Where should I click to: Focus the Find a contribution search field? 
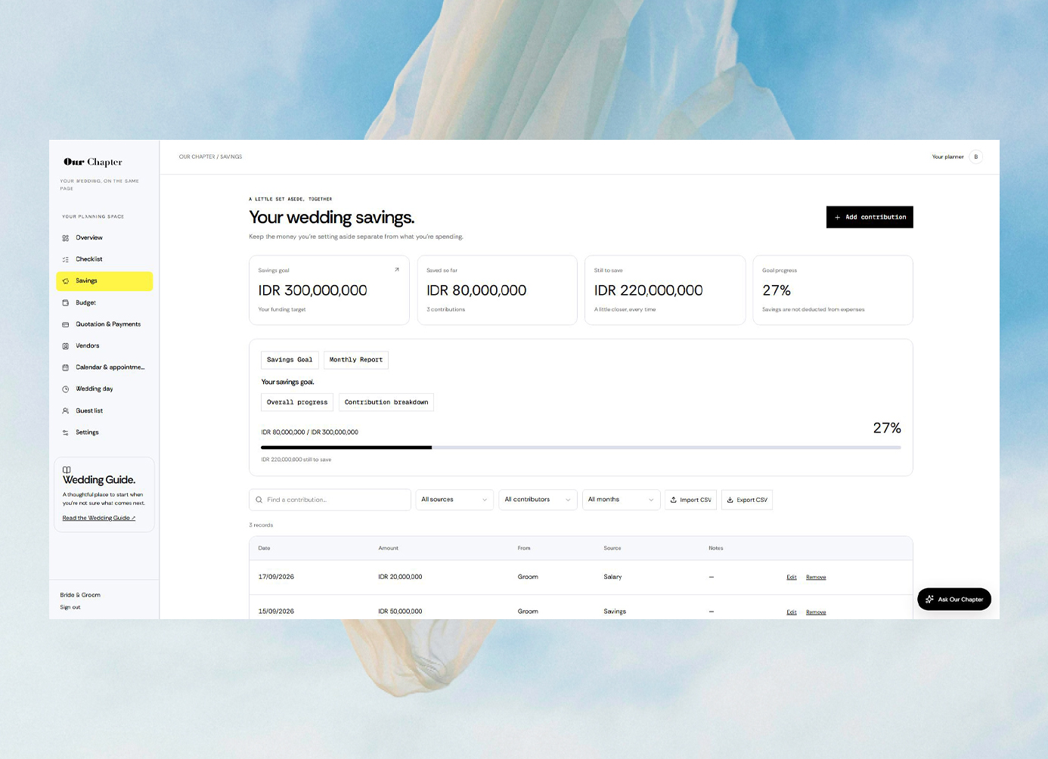point(330,500)
